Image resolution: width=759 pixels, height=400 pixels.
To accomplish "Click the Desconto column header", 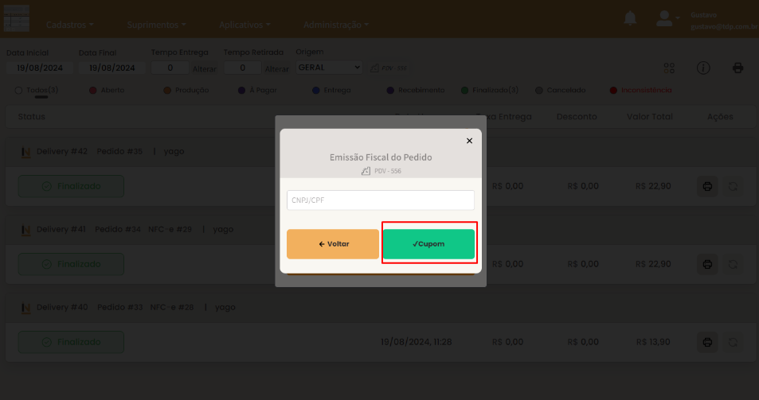I will (x=577, y=117).
